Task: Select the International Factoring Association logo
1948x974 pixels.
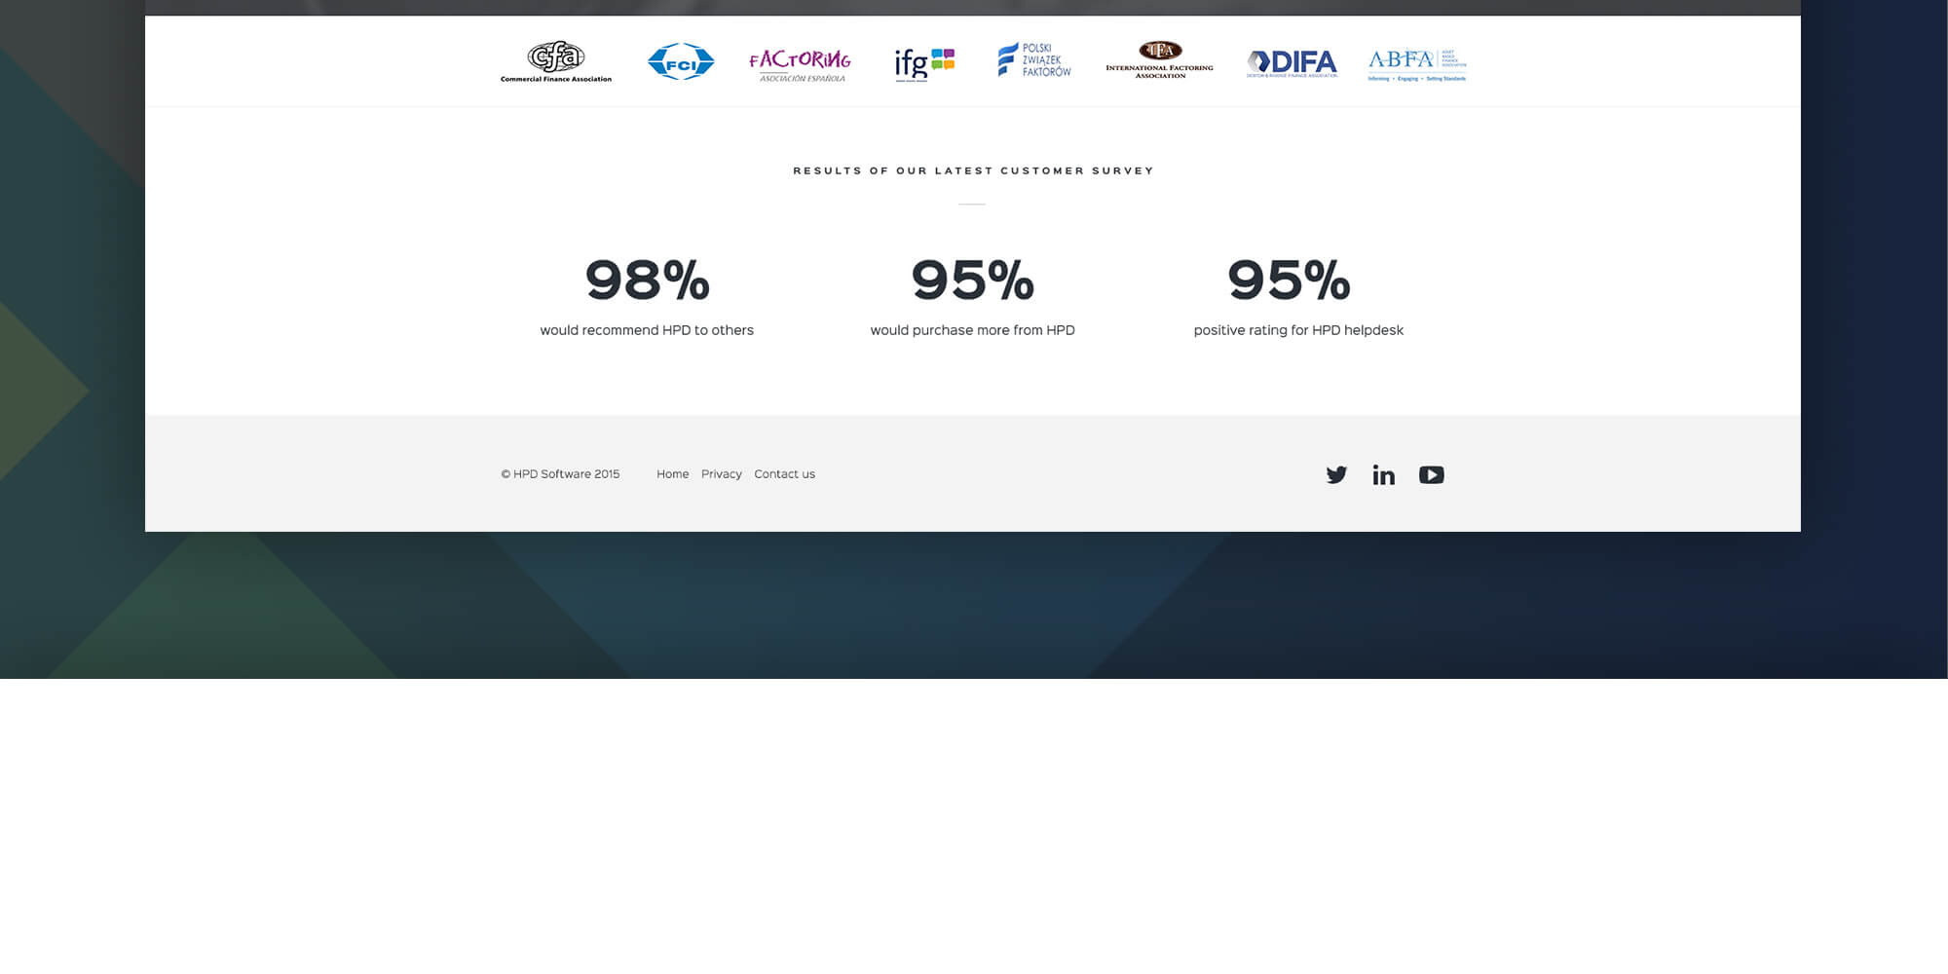Action: pyautogui.click(x=1159, y=59)
